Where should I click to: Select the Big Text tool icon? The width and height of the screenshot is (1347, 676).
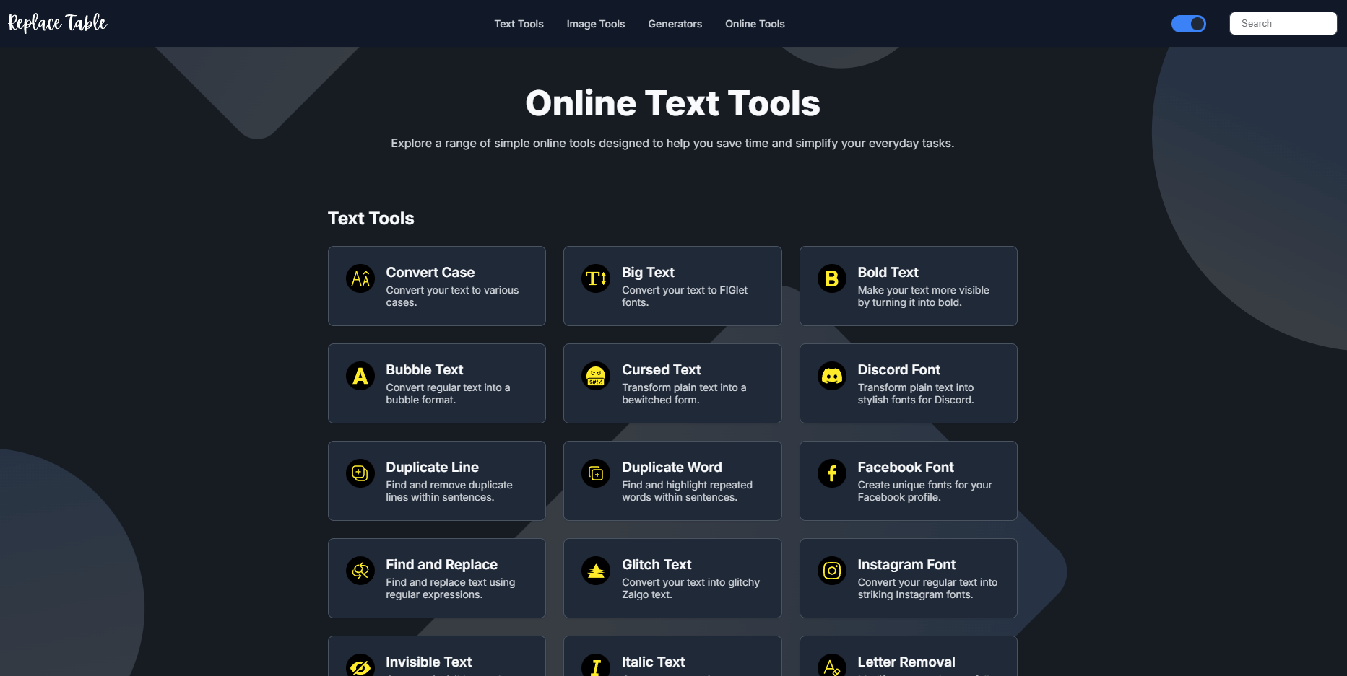pos(596,278)
